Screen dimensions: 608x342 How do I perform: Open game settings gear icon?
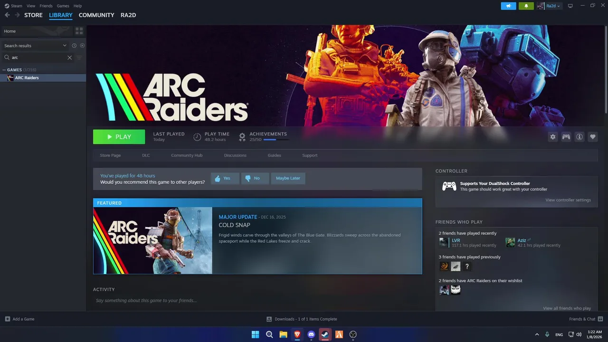click(552, 137)
